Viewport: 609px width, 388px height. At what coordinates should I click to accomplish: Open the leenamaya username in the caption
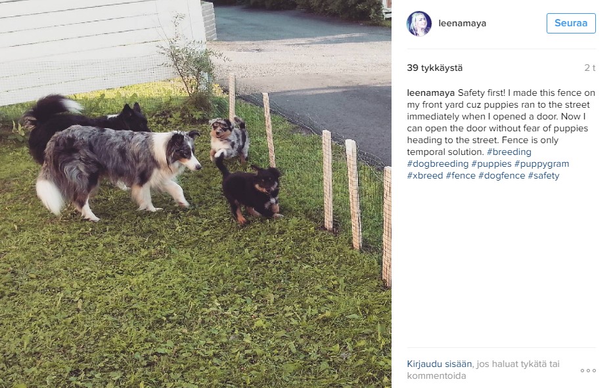pyautogui.click(x=431, y=93)
